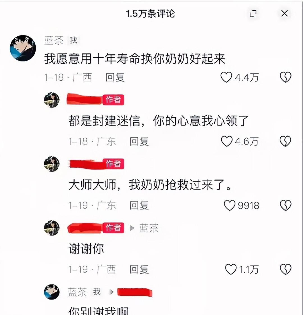
Task: Open 蓝茶's profile avatar on top comment
Action: [23, 48]
